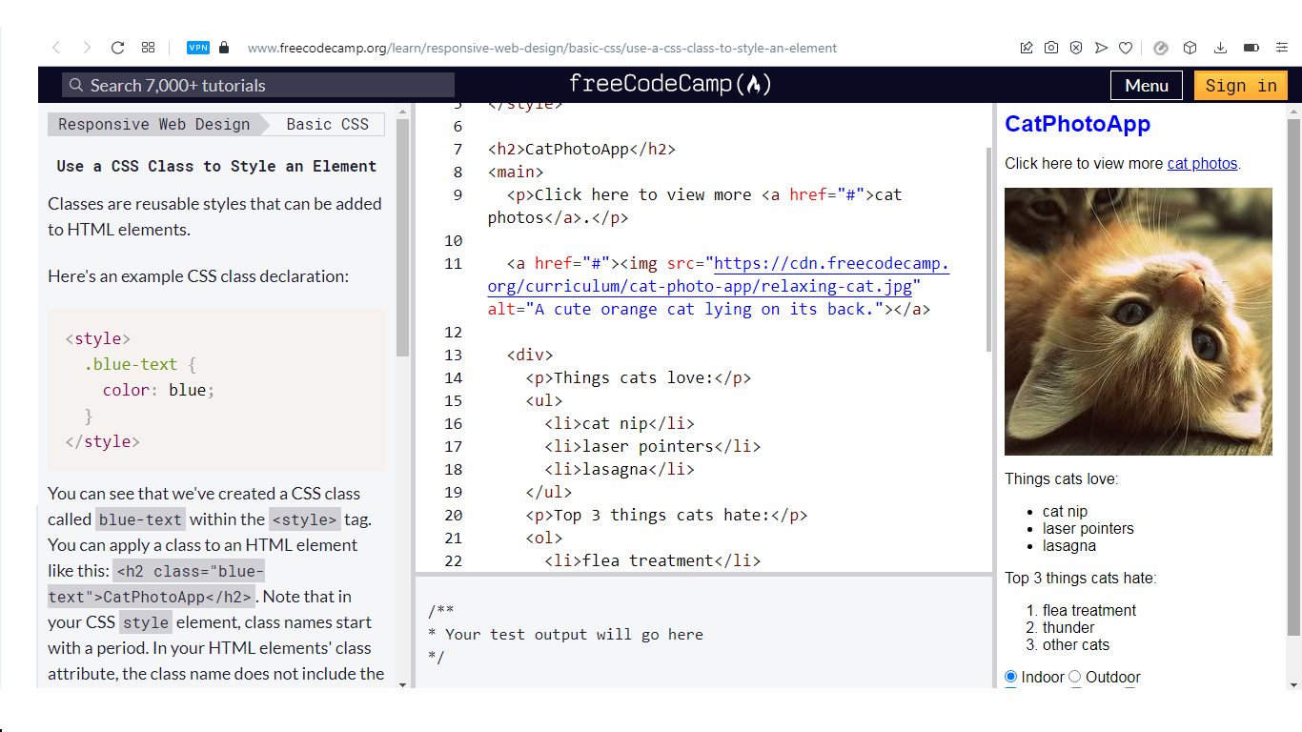This screenshot has width=1302, height=732.
Task: Click 'Things cats love:' in preview
Action: tap(1062, 478)
